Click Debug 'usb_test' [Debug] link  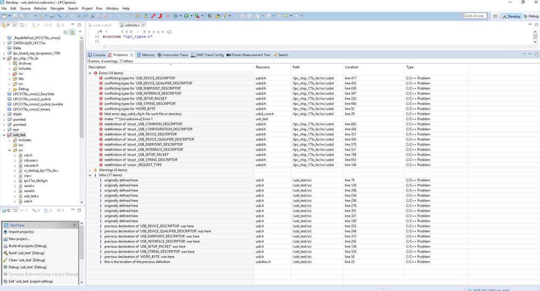coord(28,267)
